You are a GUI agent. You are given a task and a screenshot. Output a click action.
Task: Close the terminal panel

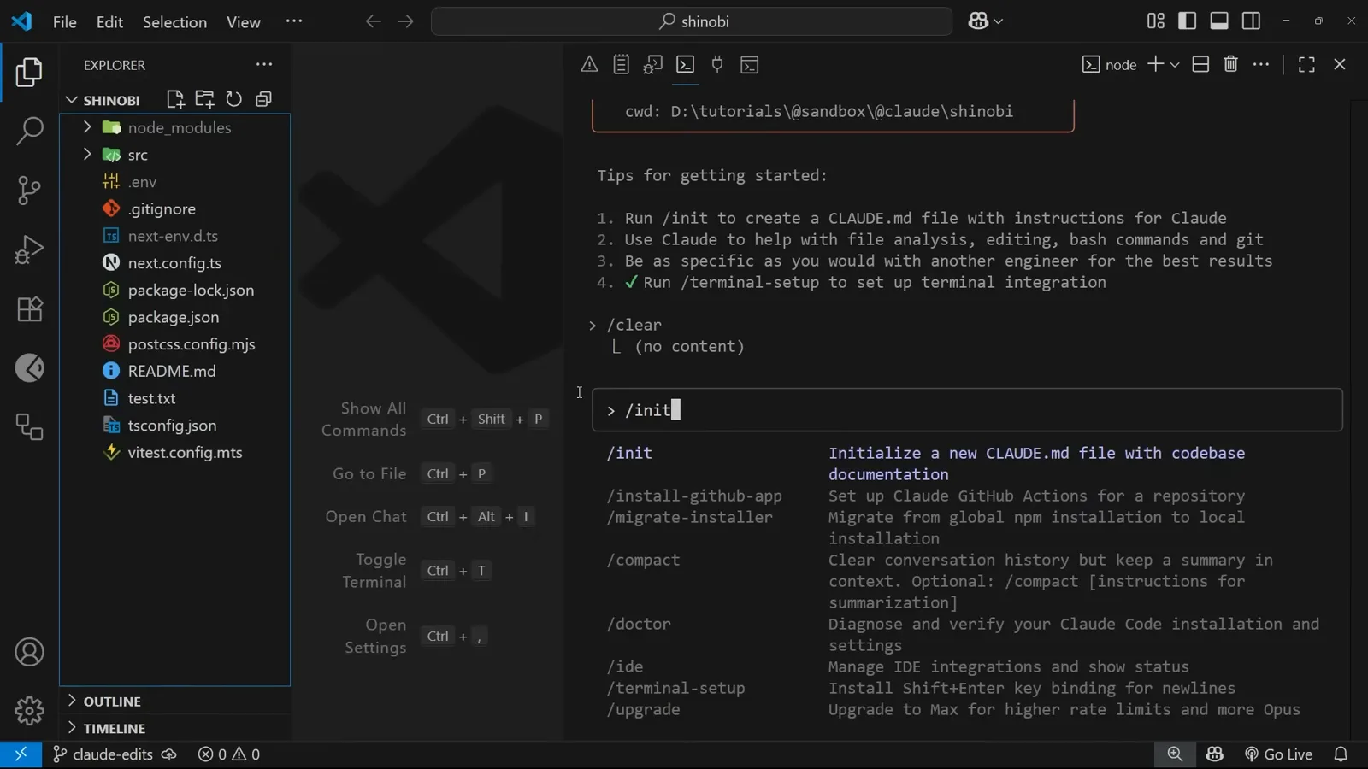(x=1340, y=65)
